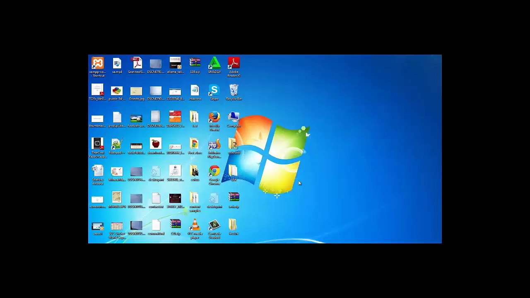
Task: Open the user folder beside PhpStorm
Action: 233,144
